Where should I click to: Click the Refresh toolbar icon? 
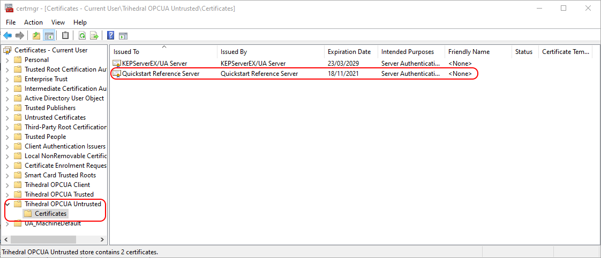tap(82, 36)
